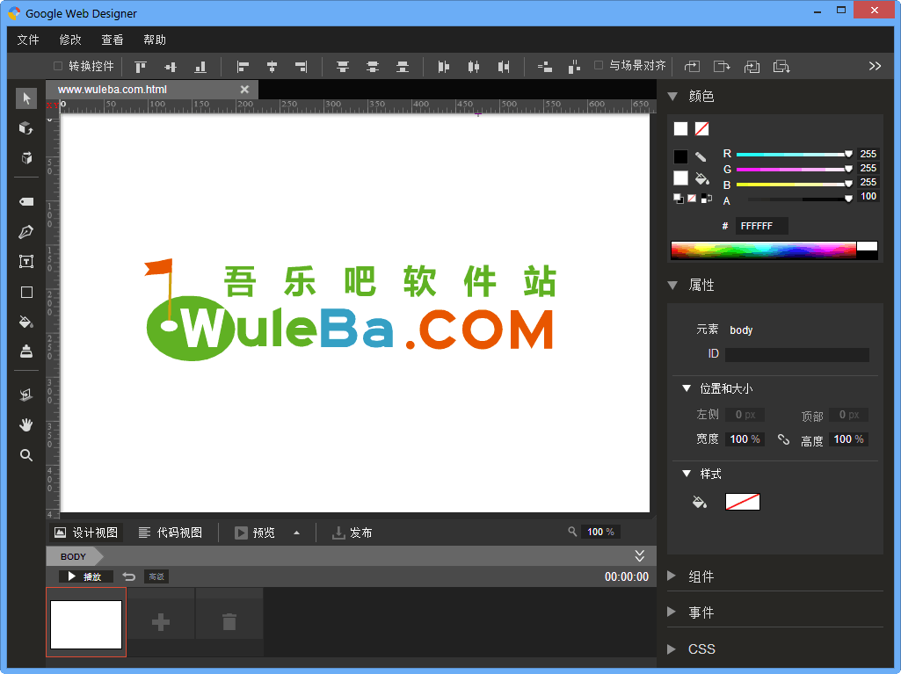The width and height of the screenshot is (901, 674).
Task: Collapse the 颜色 panel
Action: click(x=672, y=97)
